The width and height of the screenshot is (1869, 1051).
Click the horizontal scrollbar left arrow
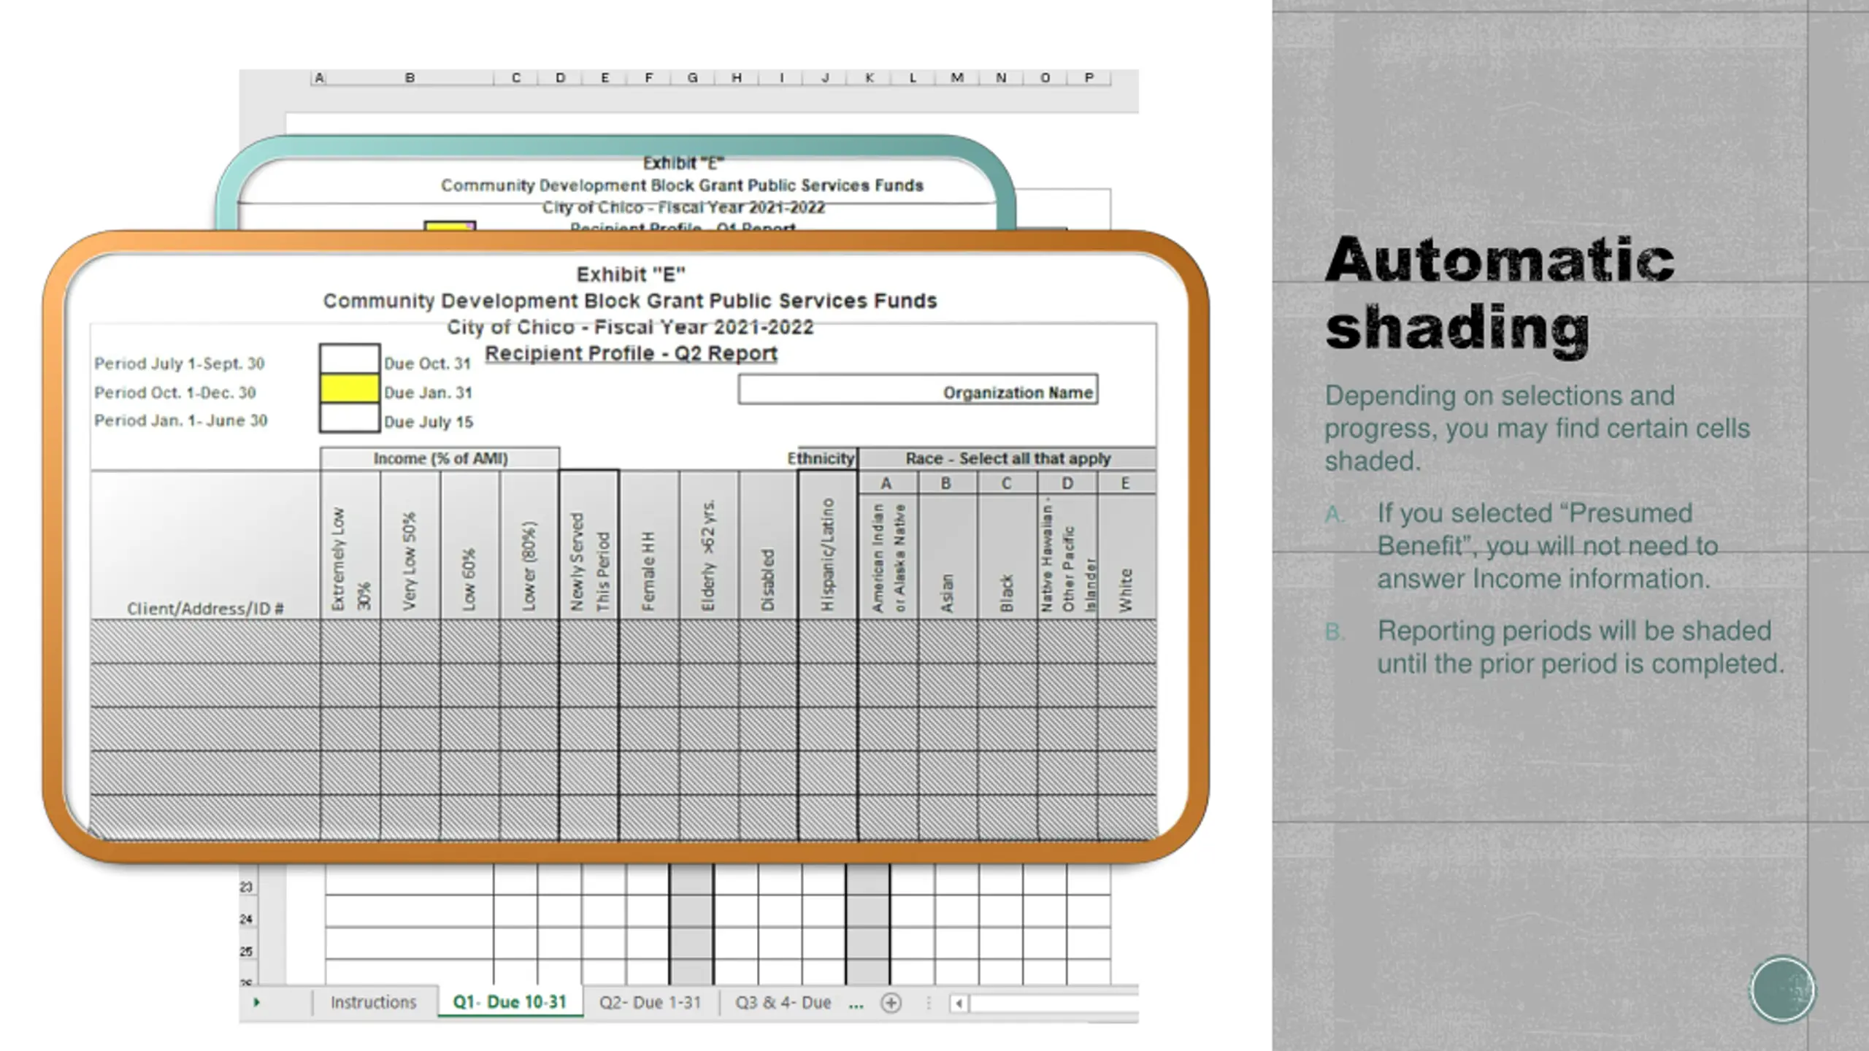click(959, 1004)
